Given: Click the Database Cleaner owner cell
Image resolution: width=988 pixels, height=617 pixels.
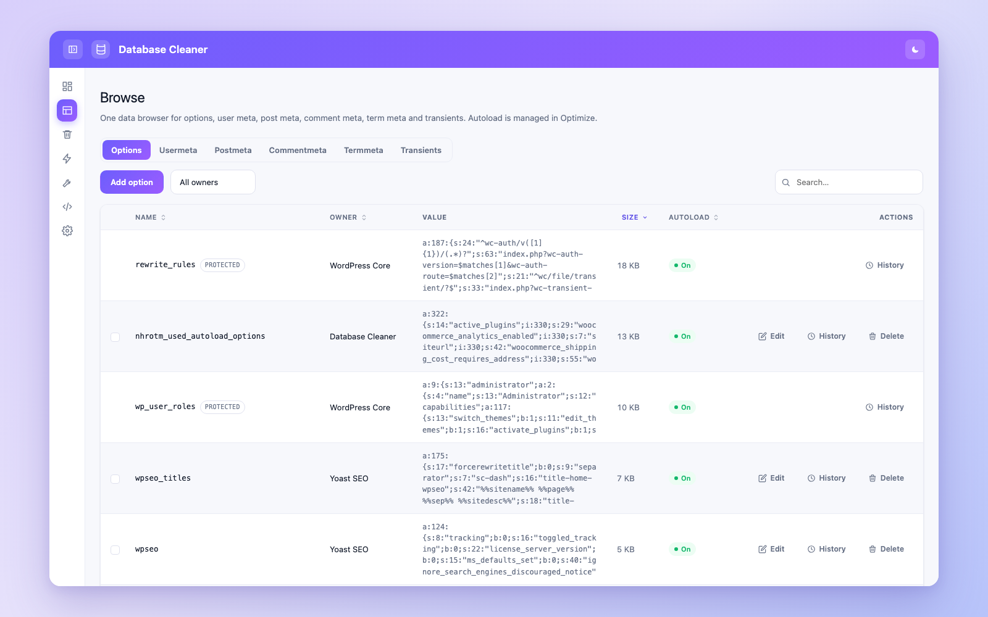Looking at the screenshot, I should [x=363, y=337].
